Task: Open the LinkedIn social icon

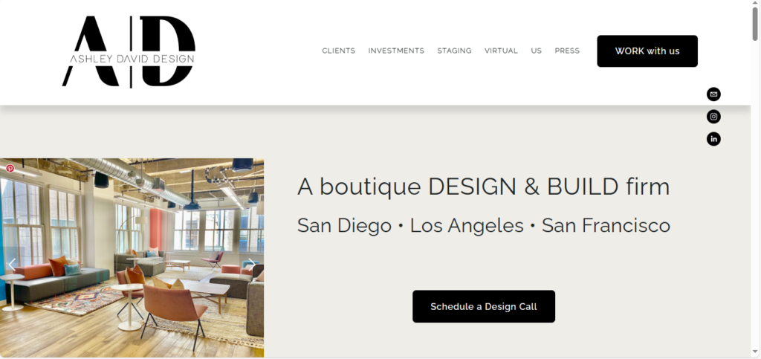Action: coord(713,139)
